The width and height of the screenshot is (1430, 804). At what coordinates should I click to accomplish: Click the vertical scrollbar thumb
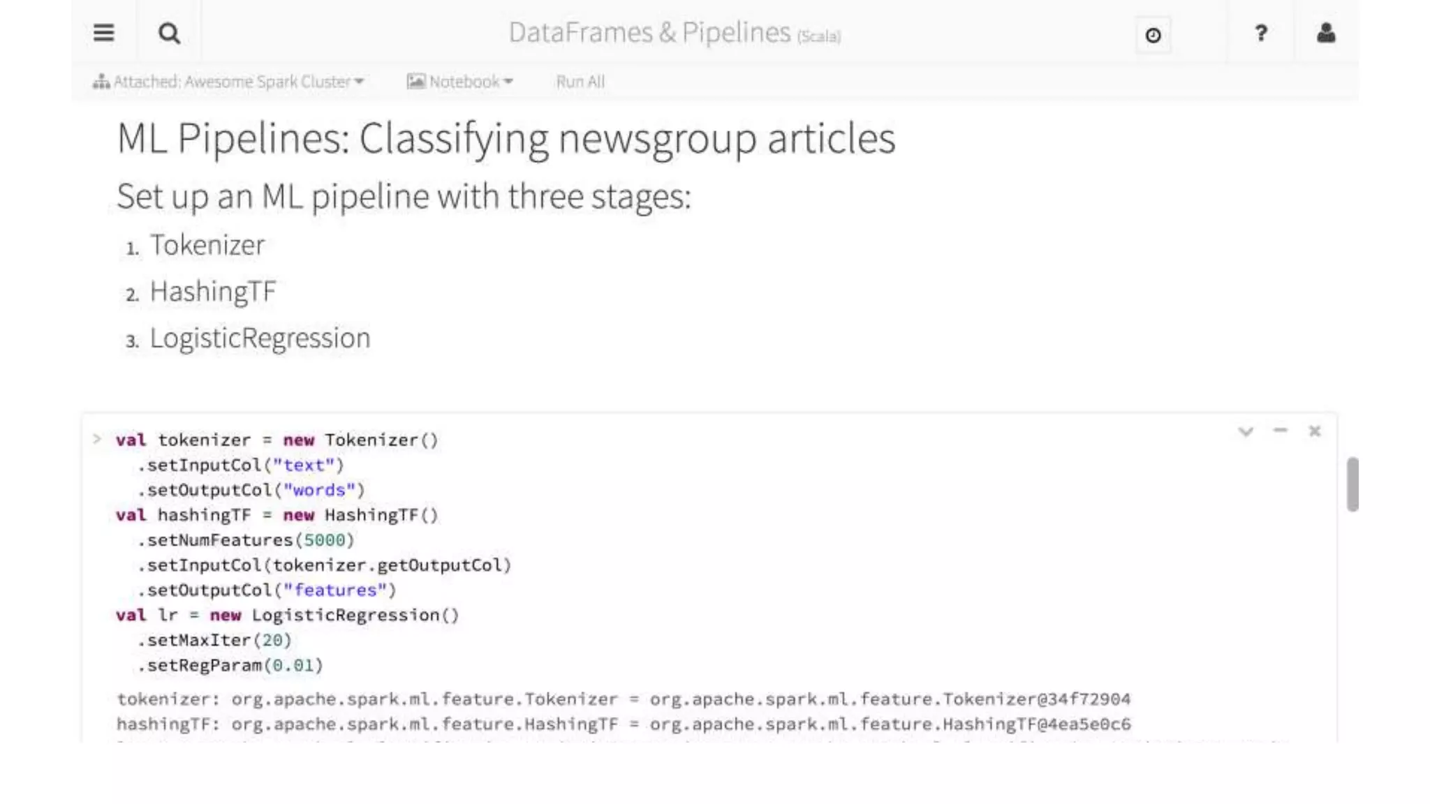tap(1352, 484)
